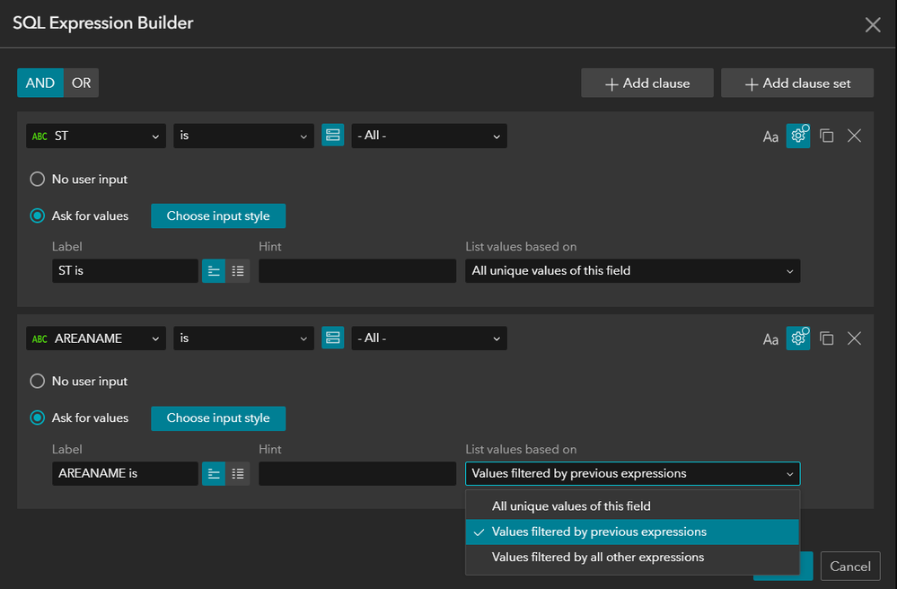Screen dimensions: 897x589
Task: Select single-line list style for ST label
Action: [x=214, y=270]
